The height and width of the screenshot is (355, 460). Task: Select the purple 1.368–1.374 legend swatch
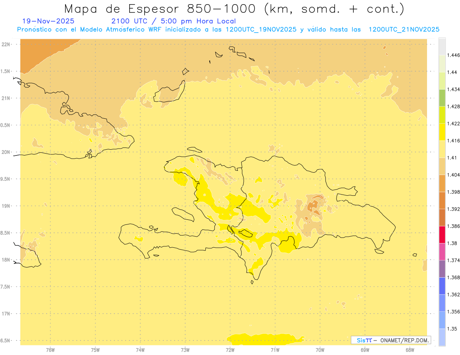442,269
